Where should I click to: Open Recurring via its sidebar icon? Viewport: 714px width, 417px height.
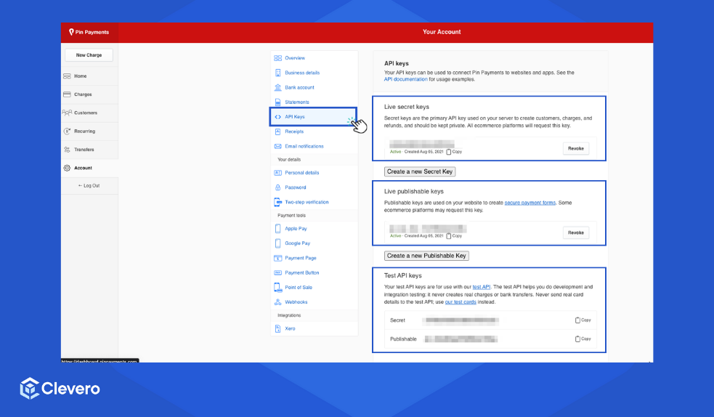pyautogui.click(x=67, y=131)
